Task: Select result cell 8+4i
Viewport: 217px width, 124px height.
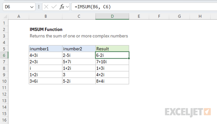Action: (112, 81)
